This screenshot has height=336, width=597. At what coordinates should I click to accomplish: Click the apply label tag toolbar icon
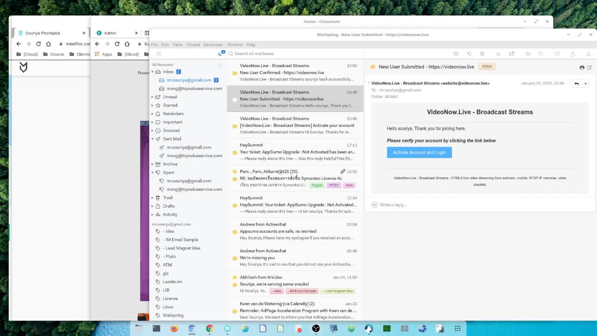pyautogui.click(x=541, y=54)
